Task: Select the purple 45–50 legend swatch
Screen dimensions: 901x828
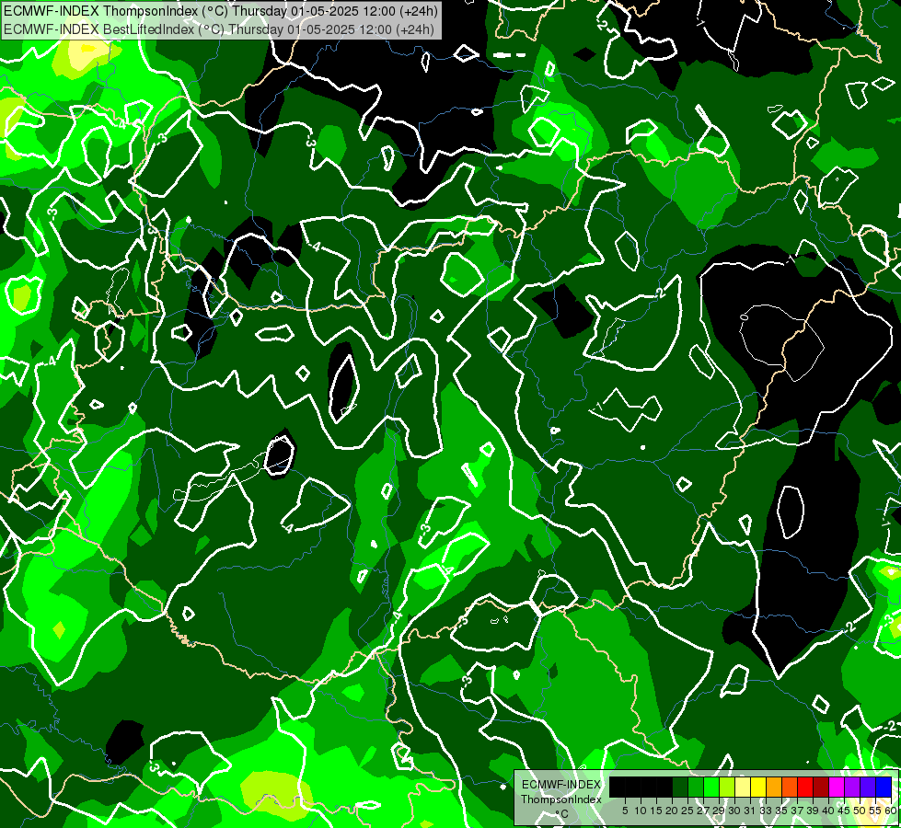Action: (x=852, y=787)
